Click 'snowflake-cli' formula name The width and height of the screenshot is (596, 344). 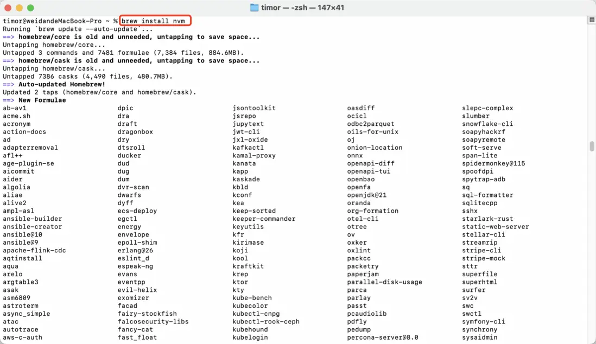487,124
